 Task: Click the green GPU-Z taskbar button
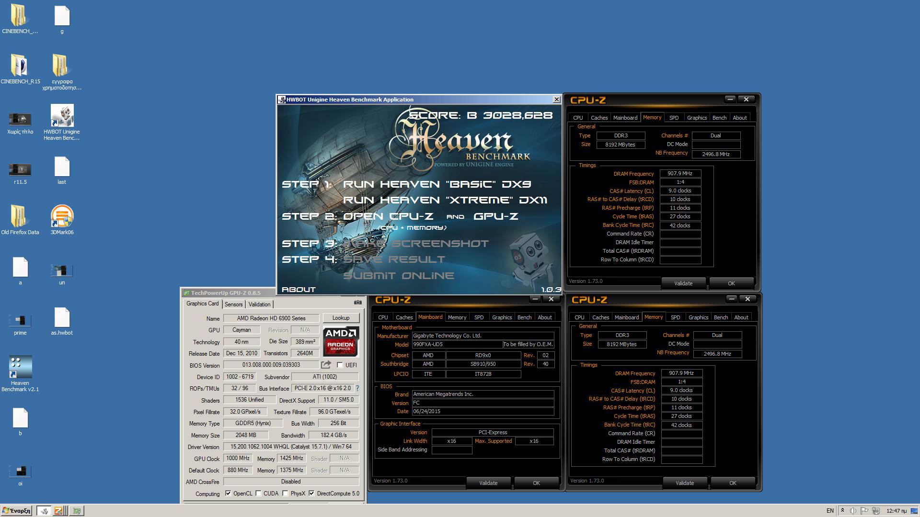(x=76, y=511)
